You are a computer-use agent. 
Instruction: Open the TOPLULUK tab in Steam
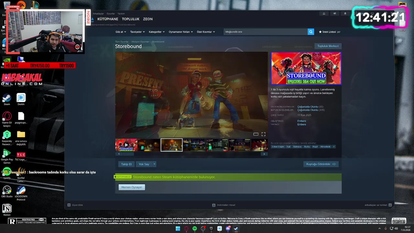pos(131,19)
